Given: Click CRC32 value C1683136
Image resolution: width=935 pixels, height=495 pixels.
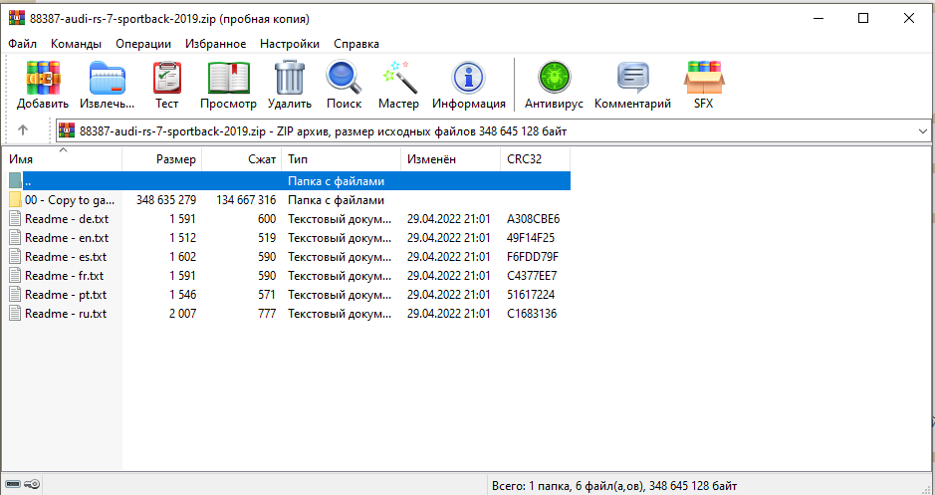Looking at the screenshot, I should click(532, 313).
